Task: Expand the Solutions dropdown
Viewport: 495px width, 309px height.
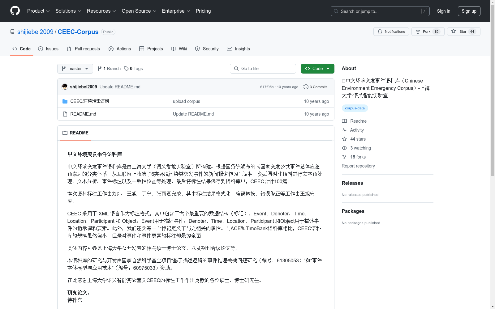Action: point(68,11)
